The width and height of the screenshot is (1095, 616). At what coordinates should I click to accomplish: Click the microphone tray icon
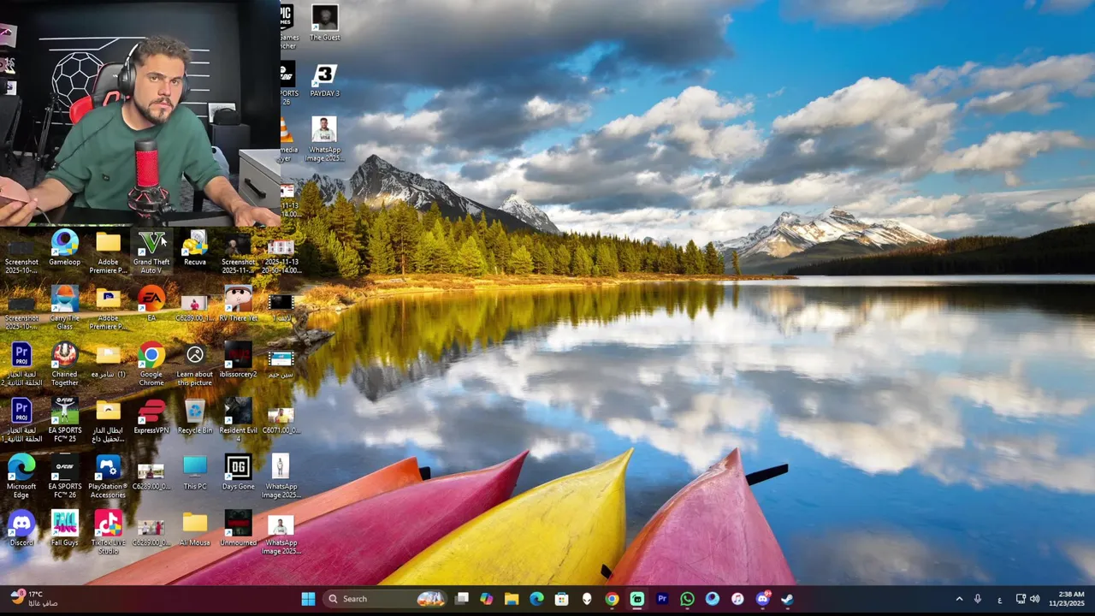click(x=978, y=599)
